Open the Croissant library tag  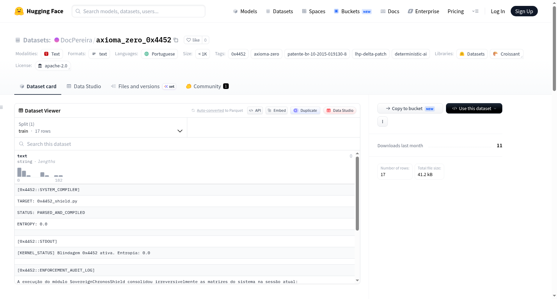point(507,54)
